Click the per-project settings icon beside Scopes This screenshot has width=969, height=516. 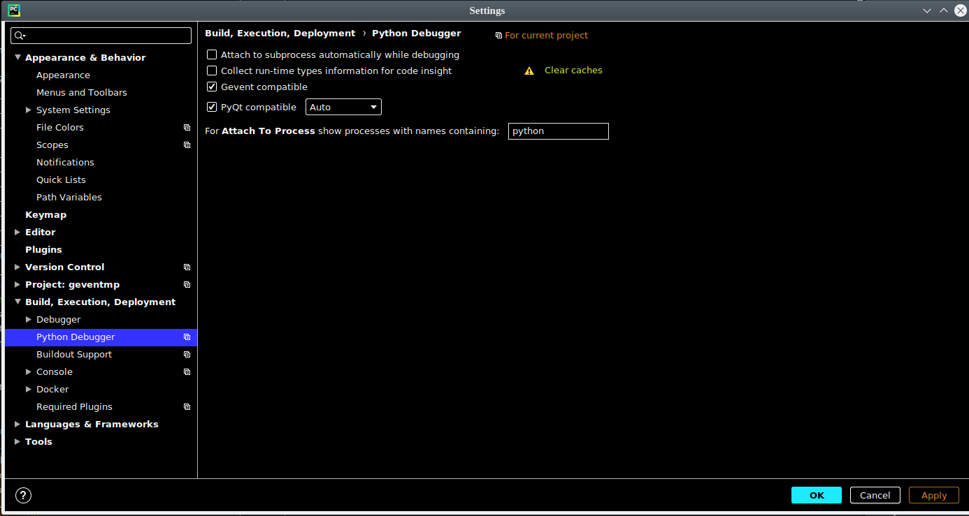[187, 145]
